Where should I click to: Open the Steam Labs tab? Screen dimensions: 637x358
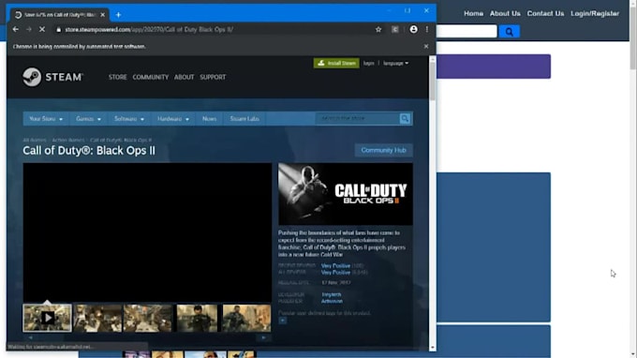tap(244, 119)
